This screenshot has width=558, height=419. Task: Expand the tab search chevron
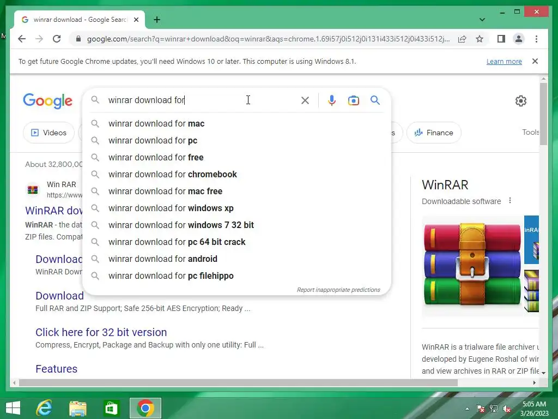(x=482, y=20)
